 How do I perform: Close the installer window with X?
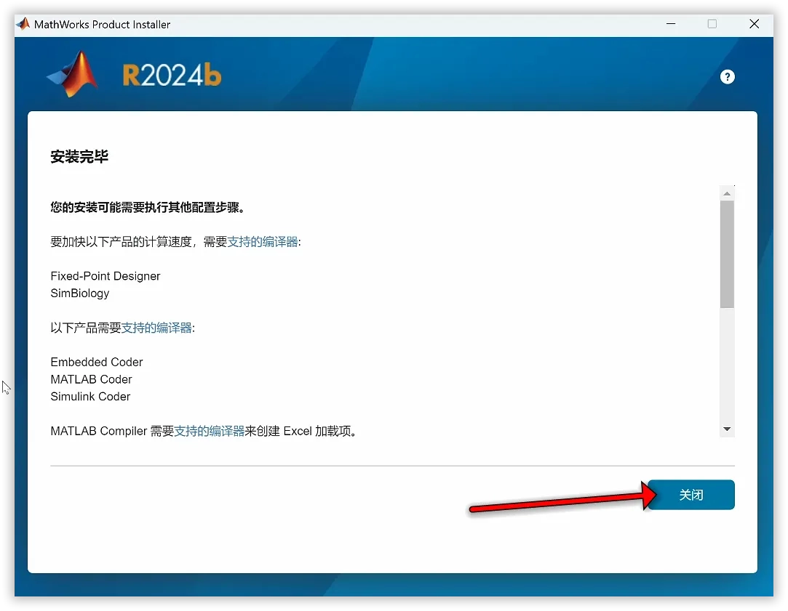click(x=754, y=23)
